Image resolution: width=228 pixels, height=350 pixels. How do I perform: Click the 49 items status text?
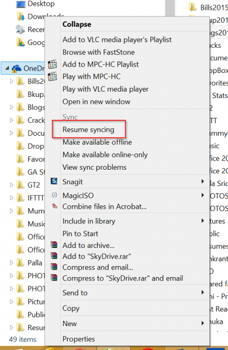click(22, 339)
